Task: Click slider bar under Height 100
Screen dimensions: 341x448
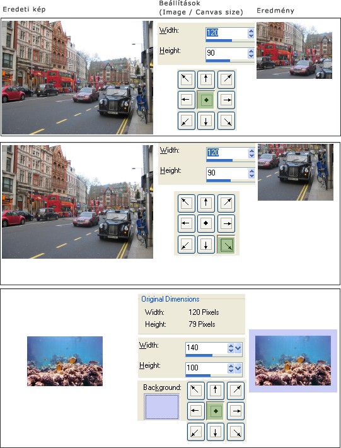Action: pos(214,375)
